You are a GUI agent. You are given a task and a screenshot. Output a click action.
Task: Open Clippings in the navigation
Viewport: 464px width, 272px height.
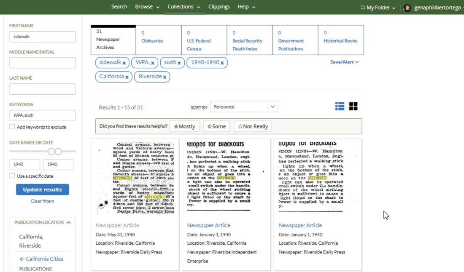(219, 7)
